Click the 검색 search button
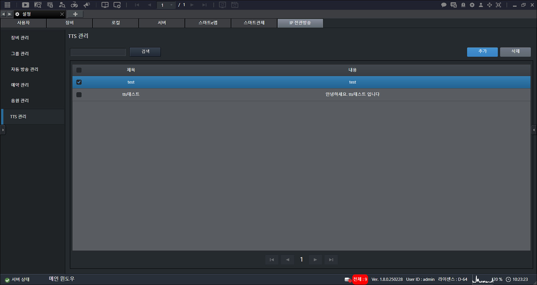This screenshot has height=285, width=537. point(145,52)
